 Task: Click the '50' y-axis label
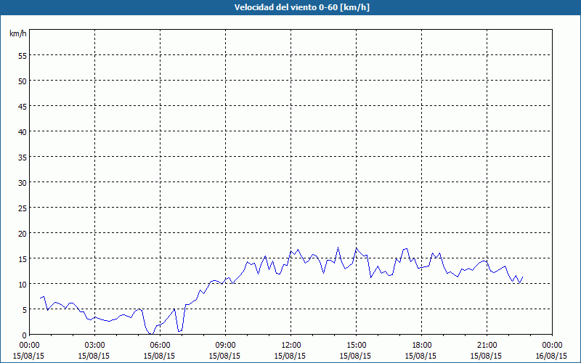(23, 81)
